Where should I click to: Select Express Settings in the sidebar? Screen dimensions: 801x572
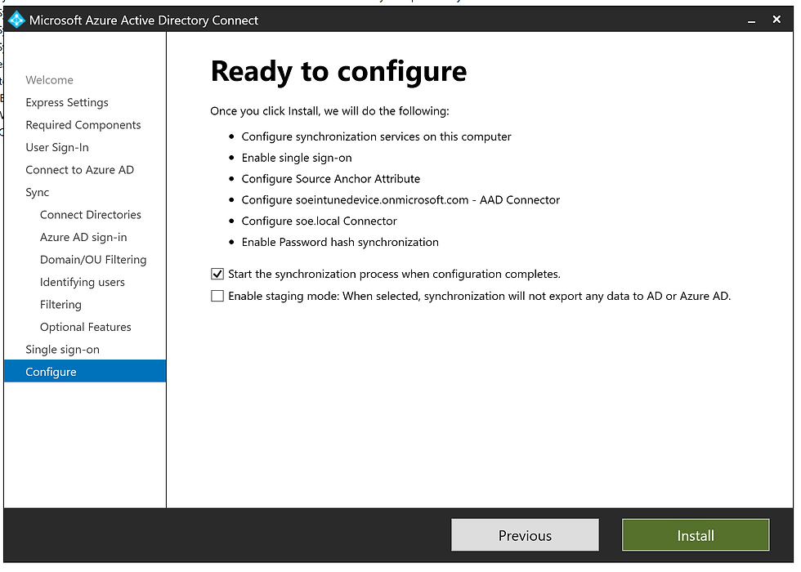[x=67, y=103]
